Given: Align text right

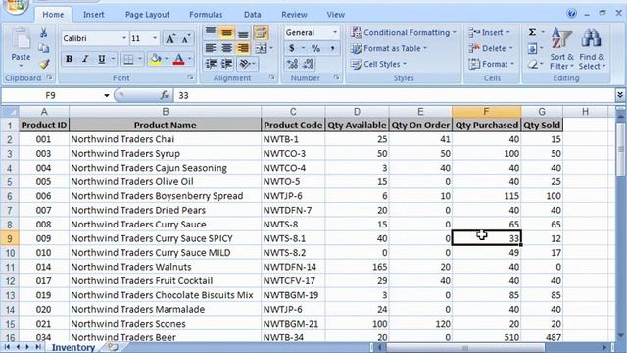Looking at the screenshot, I should pos(243,48).
